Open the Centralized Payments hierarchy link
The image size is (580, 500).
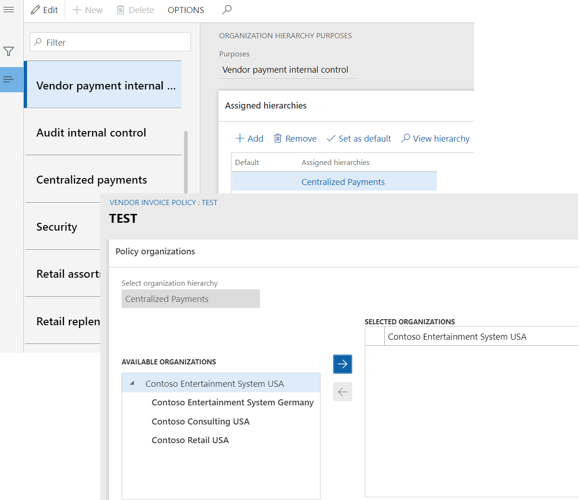point(343,182)
